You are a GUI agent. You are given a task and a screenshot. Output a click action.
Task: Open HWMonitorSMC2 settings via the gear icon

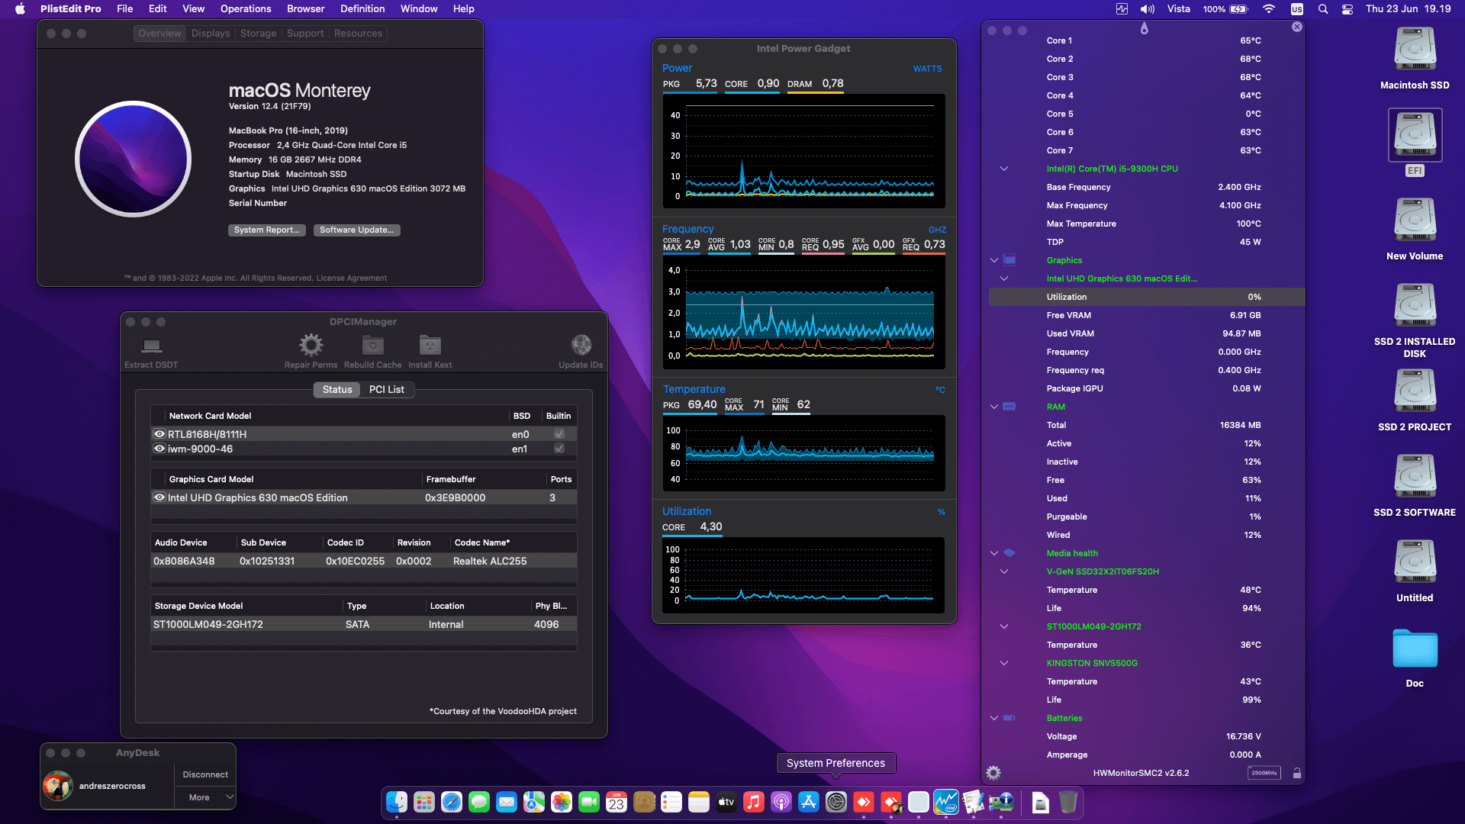993,772
